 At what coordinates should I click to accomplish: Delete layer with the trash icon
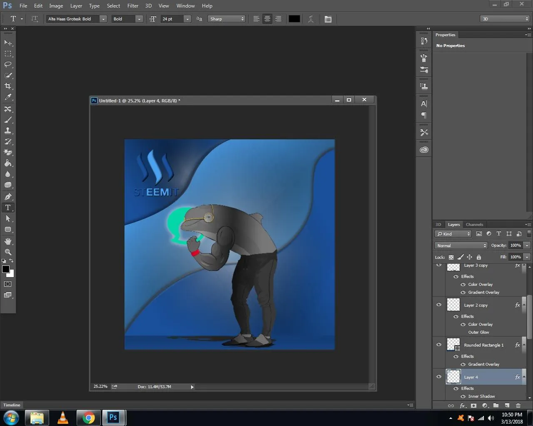[x=518, y=405]
